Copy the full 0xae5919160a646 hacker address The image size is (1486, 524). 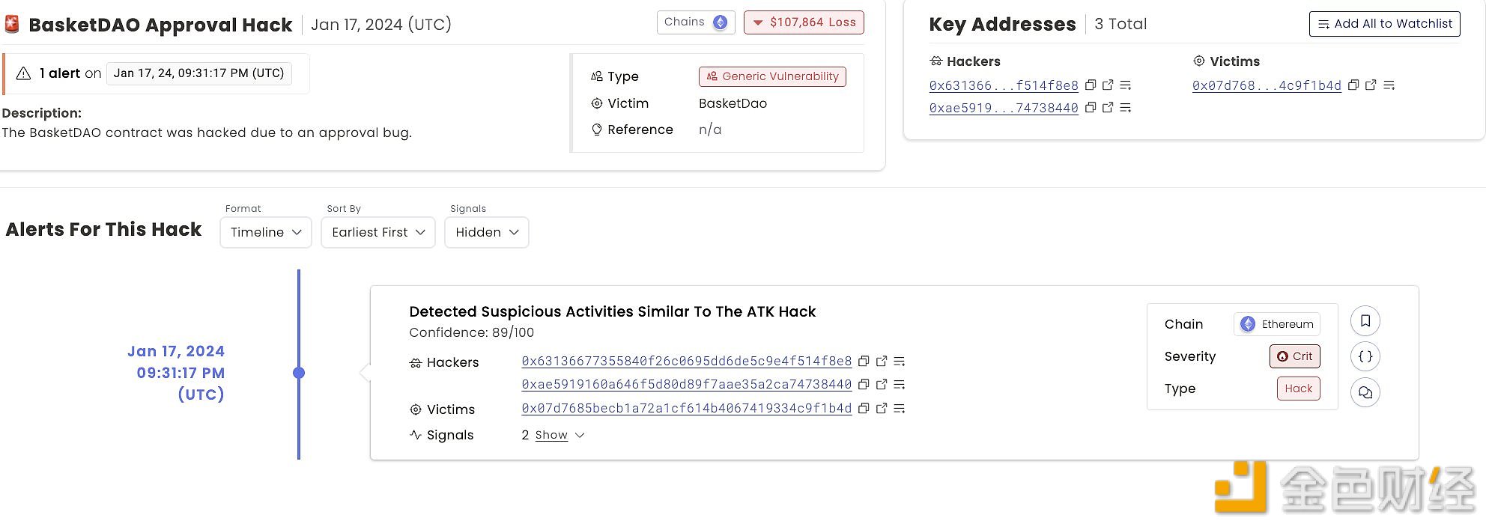click(x=864, y=384)
